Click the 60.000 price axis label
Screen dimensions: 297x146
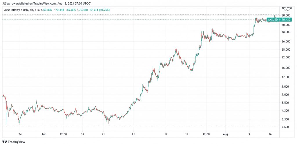click(286, 25)
